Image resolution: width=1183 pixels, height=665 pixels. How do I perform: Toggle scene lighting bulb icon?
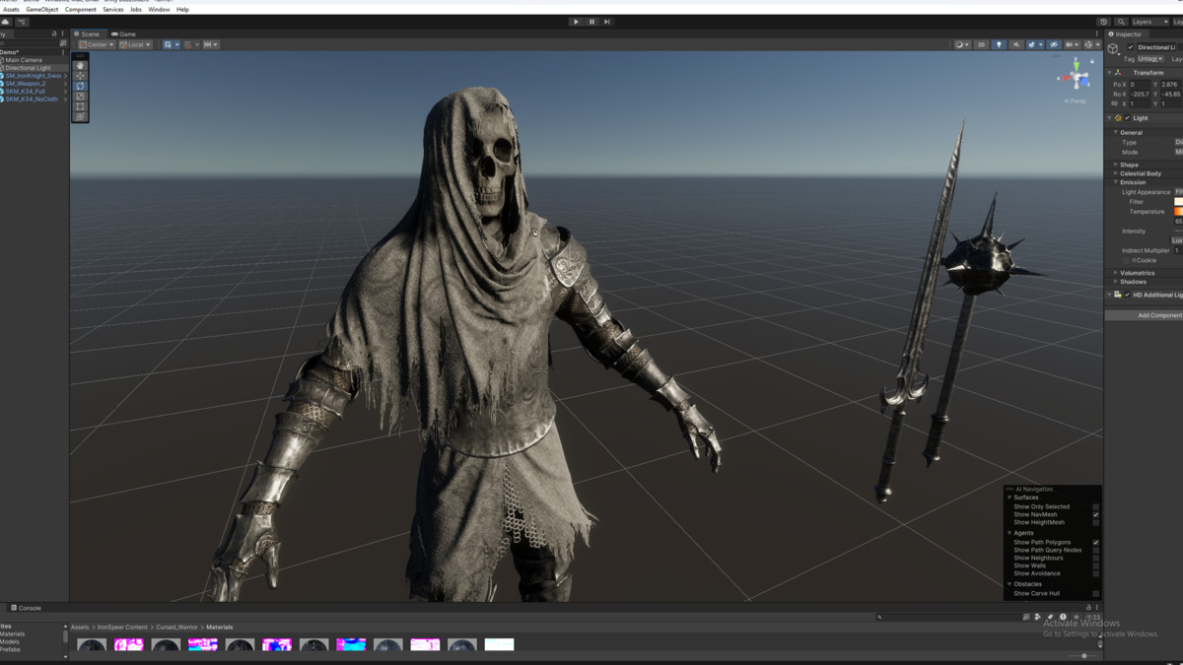[999, 44]
